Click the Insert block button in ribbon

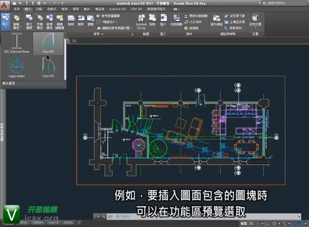tap(6, 21)
